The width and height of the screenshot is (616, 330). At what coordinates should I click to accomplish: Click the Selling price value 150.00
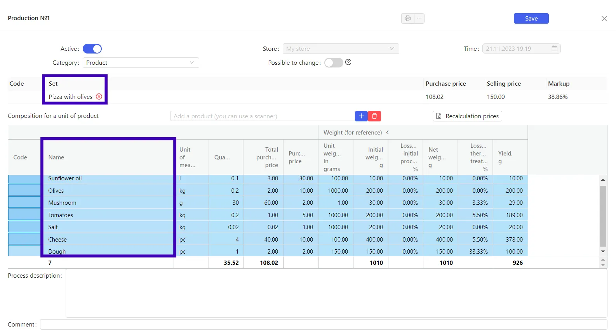point(496,97)
